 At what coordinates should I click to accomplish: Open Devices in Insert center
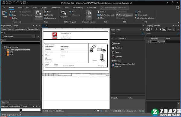click(116, 61)
